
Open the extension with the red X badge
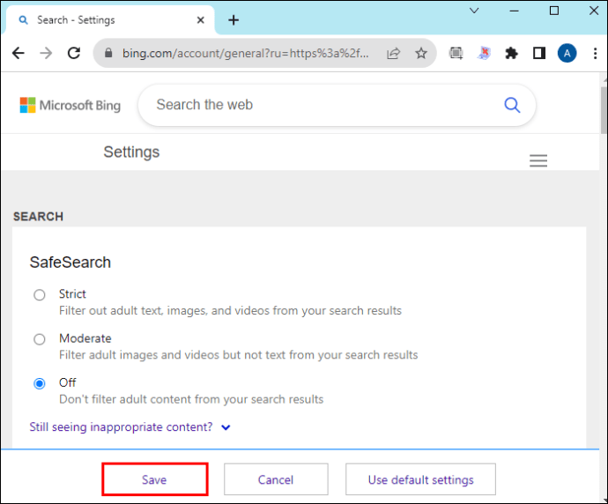click(x=484, y=53)
